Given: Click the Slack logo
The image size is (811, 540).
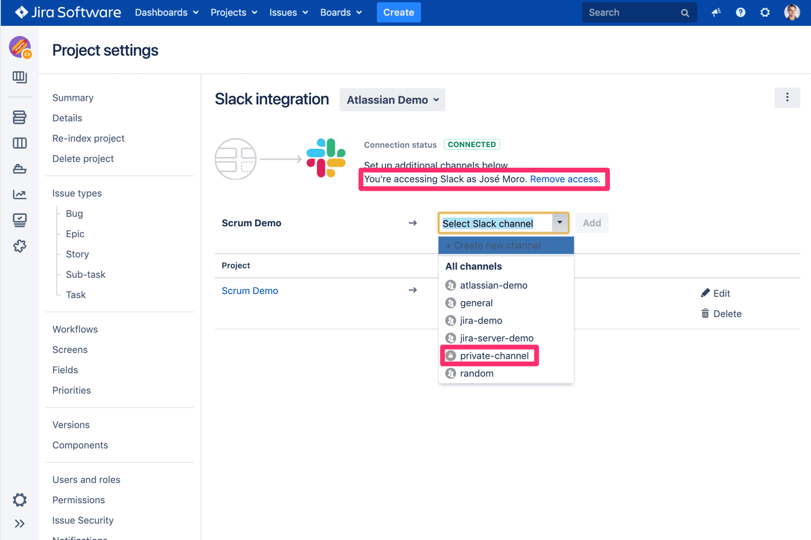Looking at the screenshot, I should pyautogui.click(x=326, y=158).
